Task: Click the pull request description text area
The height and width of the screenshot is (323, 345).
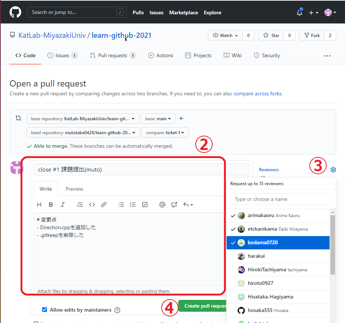Action: pos(129,249)
